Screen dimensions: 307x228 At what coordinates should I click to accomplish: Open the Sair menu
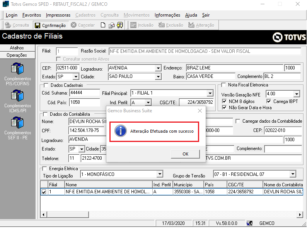coord(206,15)
